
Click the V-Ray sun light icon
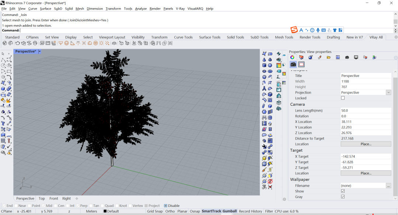point(101,43)
